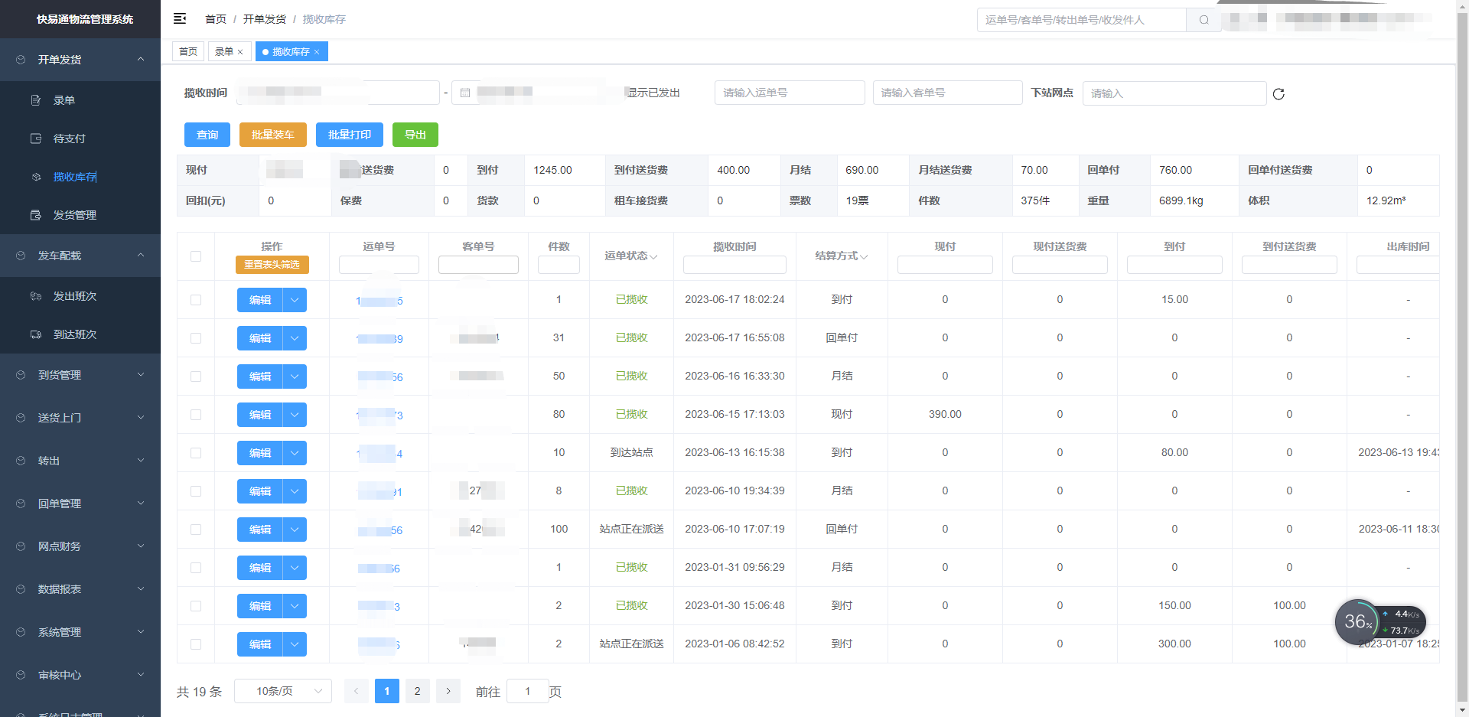The height and width of the screenshot is (717, 1469).
Task: Click the 重置表头筛选 button
Action: 272,265
